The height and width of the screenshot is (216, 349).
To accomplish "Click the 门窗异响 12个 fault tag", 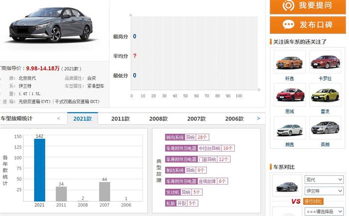I will pos(197,159).
